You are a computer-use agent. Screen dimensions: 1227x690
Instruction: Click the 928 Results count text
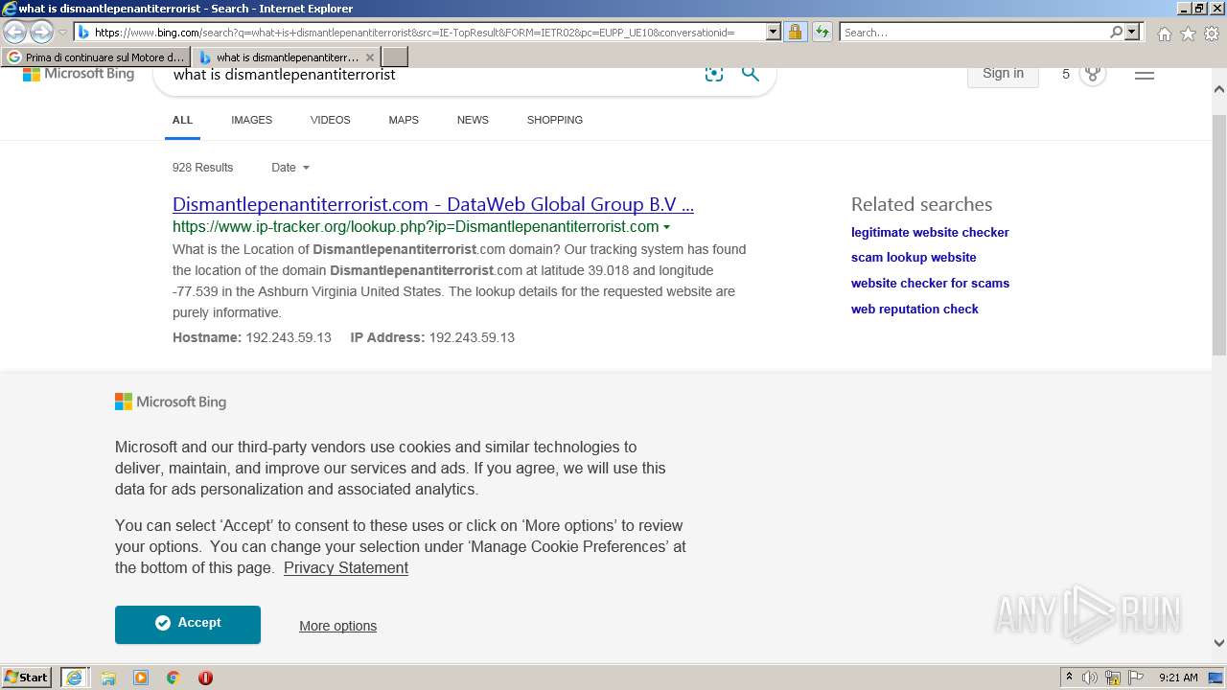coord(202,167)
